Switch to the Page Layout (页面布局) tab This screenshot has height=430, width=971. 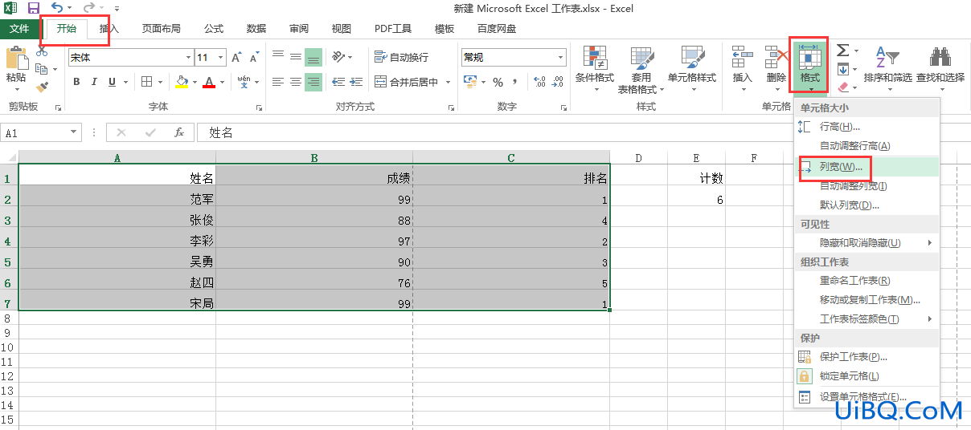click(162, 29)
